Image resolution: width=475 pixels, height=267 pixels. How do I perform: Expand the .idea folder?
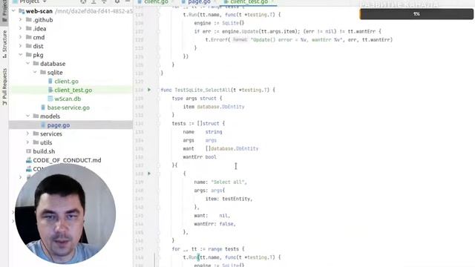(x=21, y=28)
